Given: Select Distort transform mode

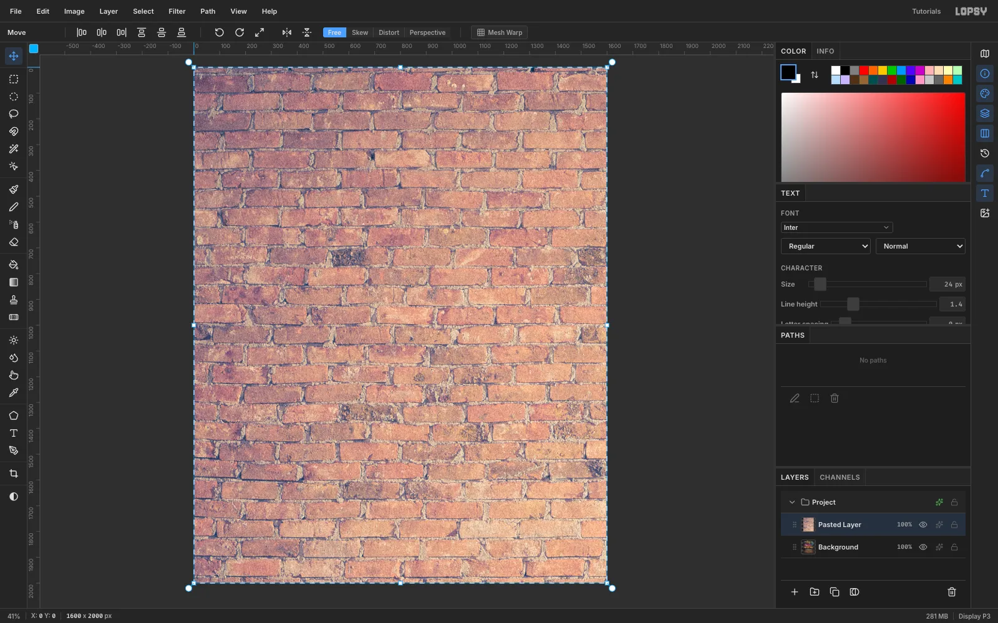Looking at the screenshot, I should (x=389, y=32).
